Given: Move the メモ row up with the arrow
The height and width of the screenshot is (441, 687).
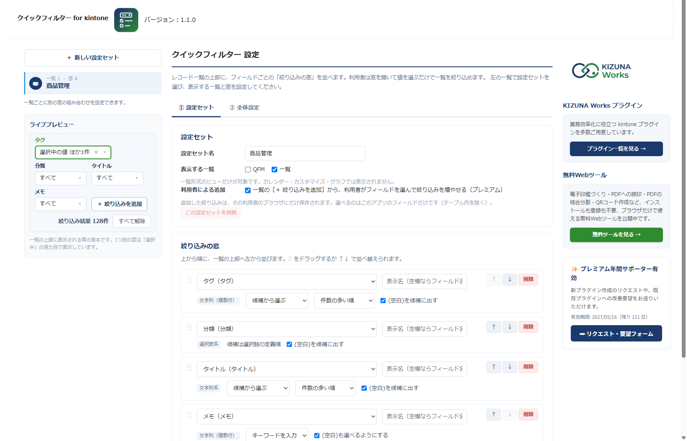Looking at the screenshot, I should [494, 414].
